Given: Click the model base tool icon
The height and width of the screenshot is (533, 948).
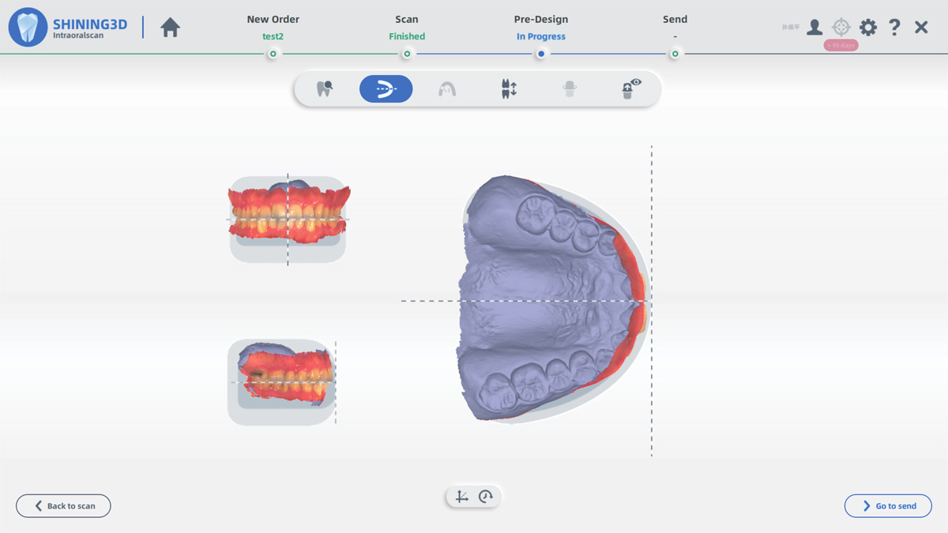Looking at the screenshot, I should coord(569,89).
